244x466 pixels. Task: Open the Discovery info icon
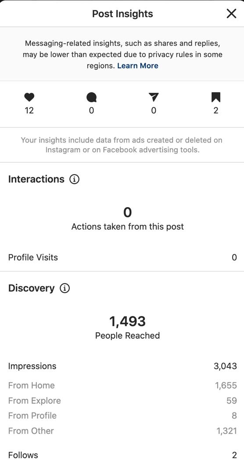point(65,288)
